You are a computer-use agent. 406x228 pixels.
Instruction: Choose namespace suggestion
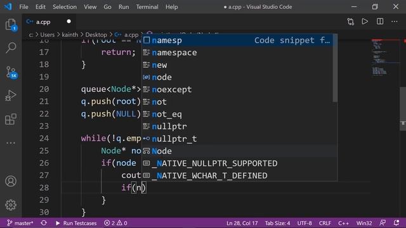(237, 53)
